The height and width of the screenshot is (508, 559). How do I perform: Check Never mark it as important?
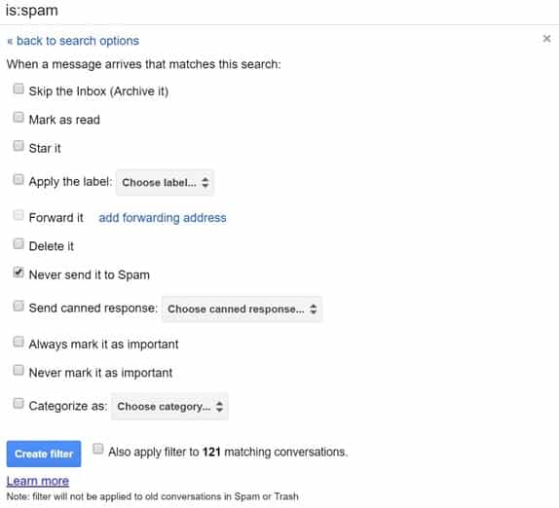19,370
